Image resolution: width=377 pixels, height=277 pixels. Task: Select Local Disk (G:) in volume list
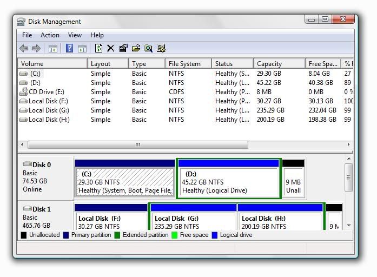point(49,110)
